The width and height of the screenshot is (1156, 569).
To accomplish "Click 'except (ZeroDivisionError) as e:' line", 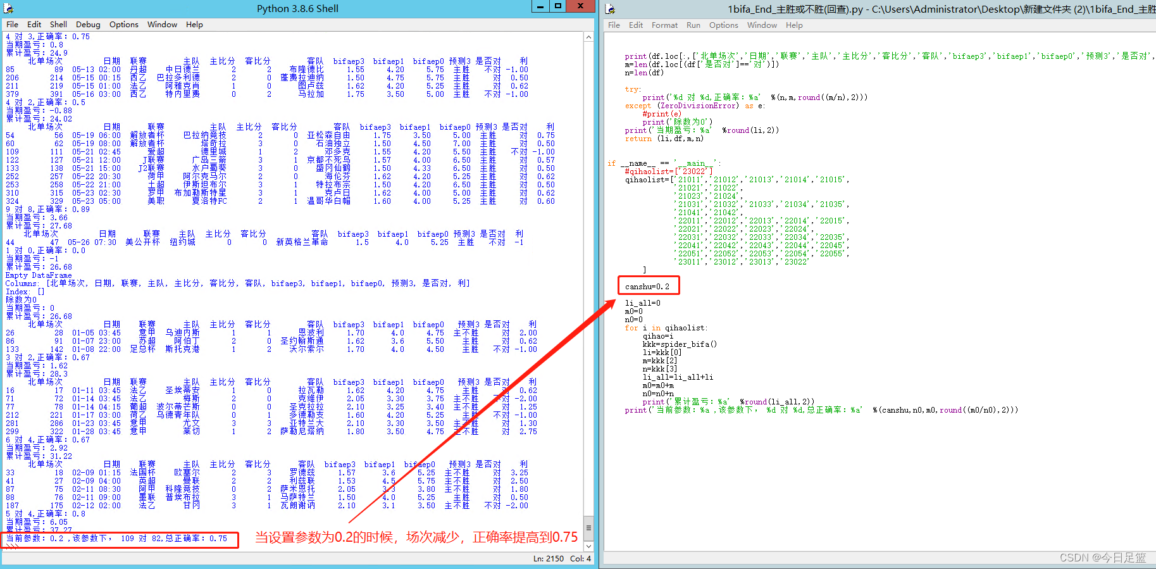I will point(695,106).
